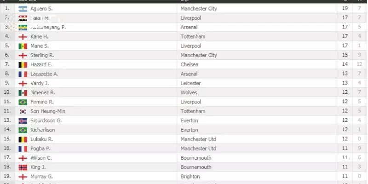Click the Belgium flag beside Hazard E.
Screen dimensions: 368x184
tap(23, 65)
